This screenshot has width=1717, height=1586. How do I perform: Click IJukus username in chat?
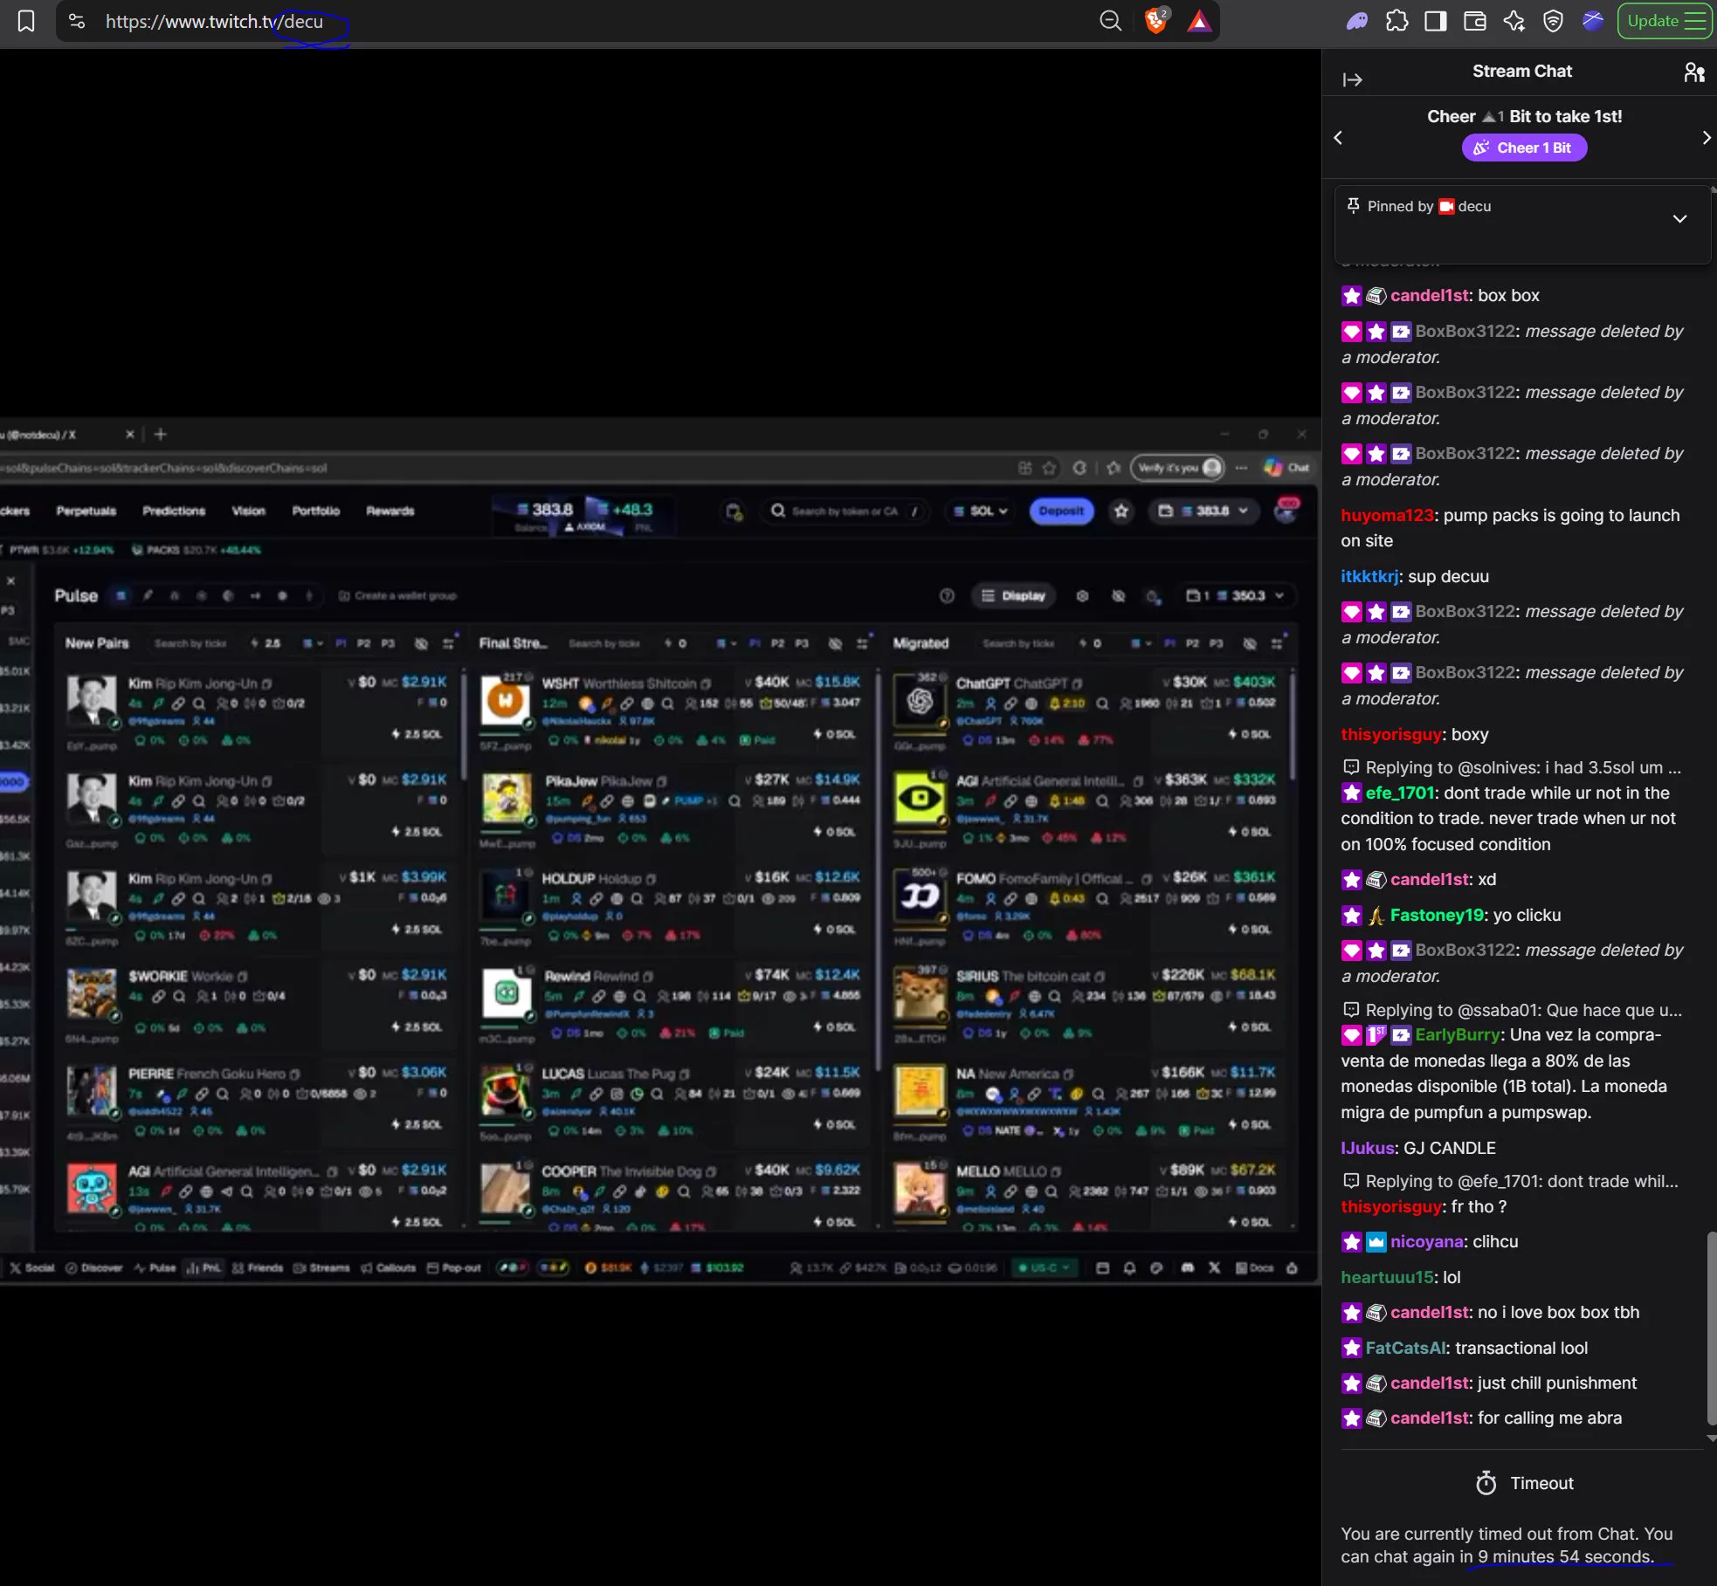[x=1367, y=1148]
